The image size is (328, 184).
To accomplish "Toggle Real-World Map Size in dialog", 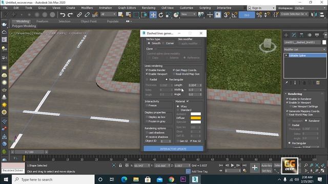I will point(174,74).
